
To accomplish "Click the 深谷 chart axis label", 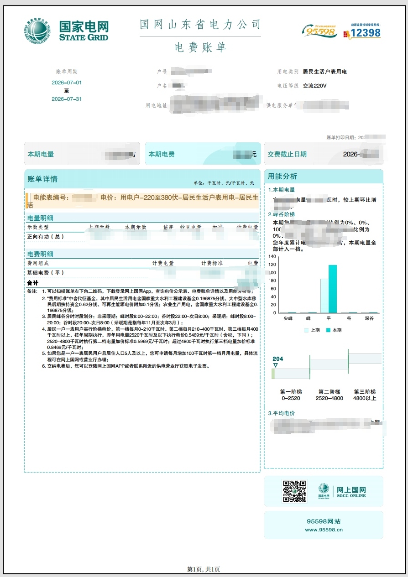I will click(369, 318).
